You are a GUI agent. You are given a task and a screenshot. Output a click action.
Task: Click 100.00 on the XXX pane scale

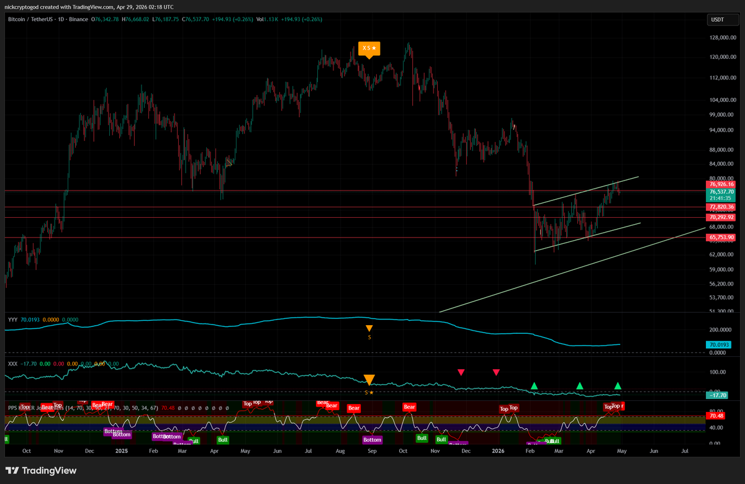(718, 372)
